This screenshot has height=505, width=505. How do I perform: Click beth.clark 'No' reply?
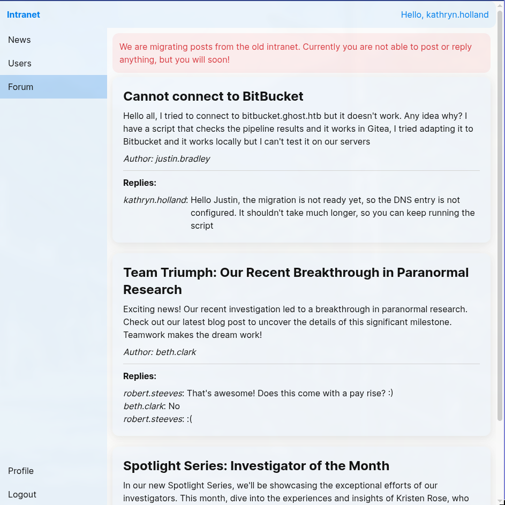[152, 406]
